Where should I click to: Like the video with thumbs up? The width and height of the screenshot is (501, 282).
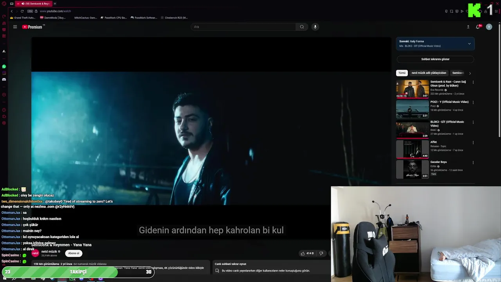[308, 253]
